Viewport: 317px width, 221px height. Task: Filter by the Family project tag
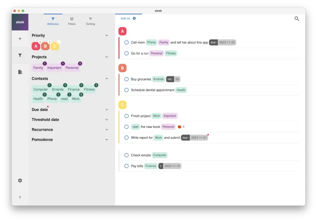[x=38, y=68]
